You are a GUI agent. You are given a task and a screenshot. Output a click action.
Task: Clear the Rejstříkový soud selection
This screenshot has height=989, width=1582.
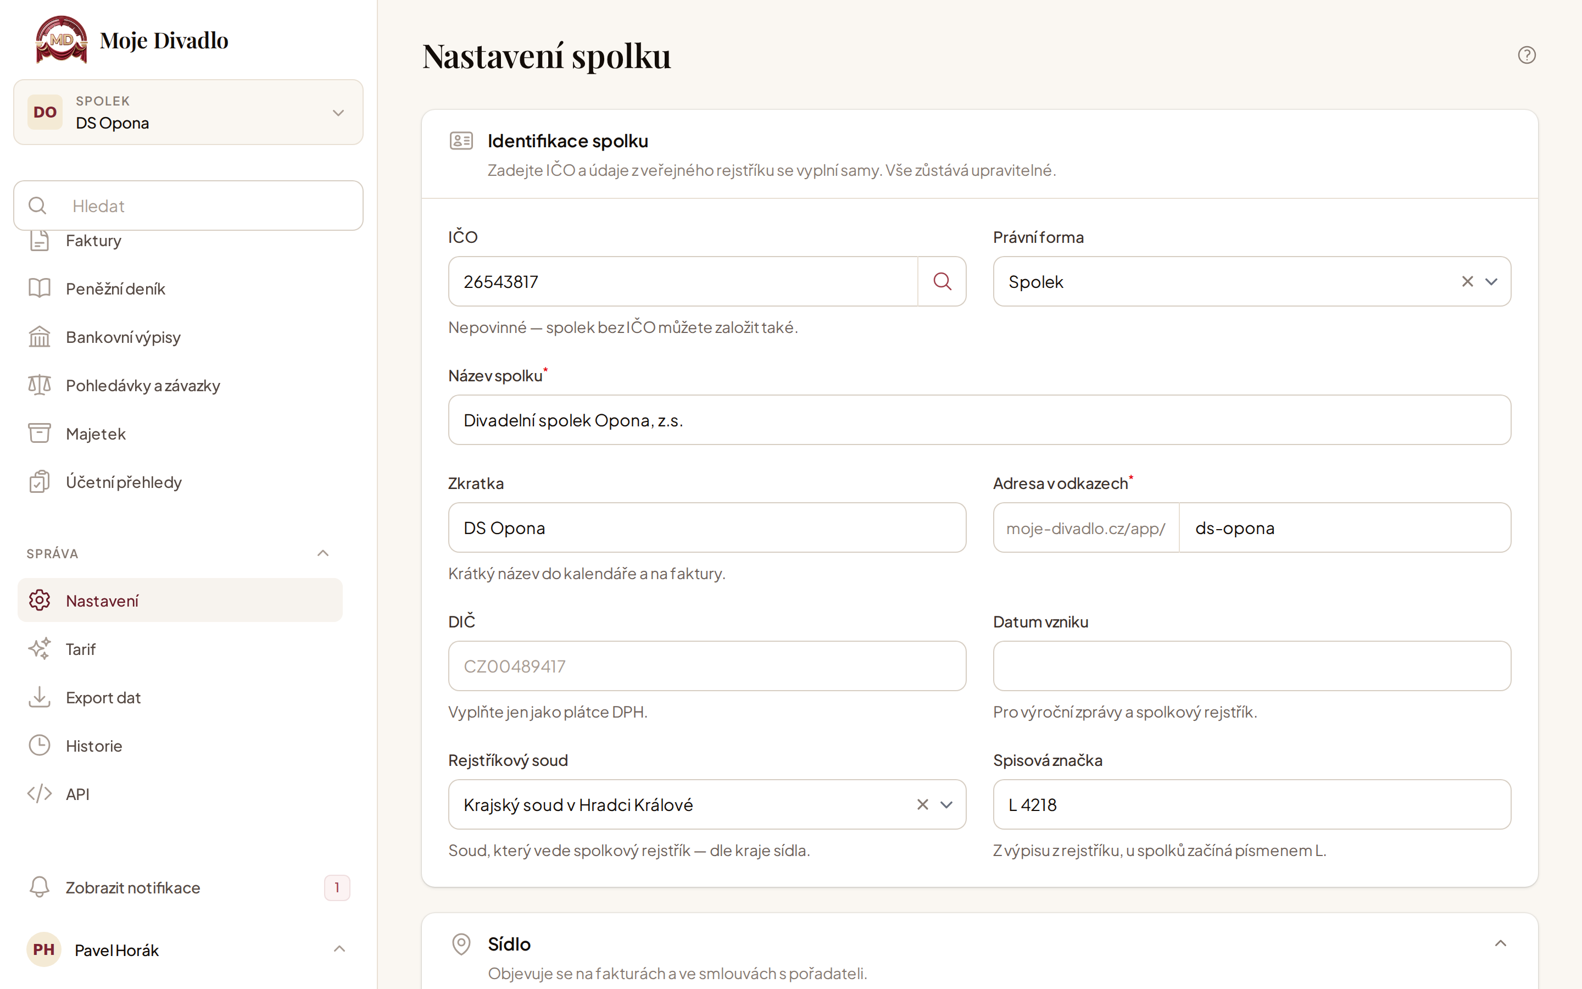click(922, 804)
